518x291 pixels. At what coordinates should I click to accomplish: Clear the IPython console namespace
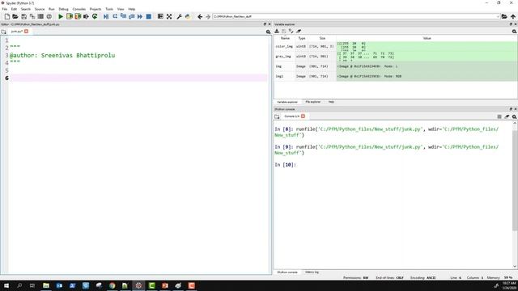pyautogui.click(x=507, y=116)
